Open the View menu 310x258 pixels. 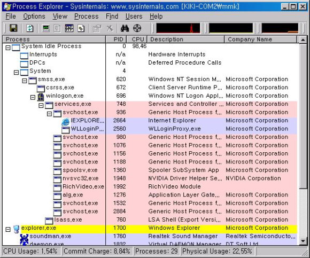(60, 17)
